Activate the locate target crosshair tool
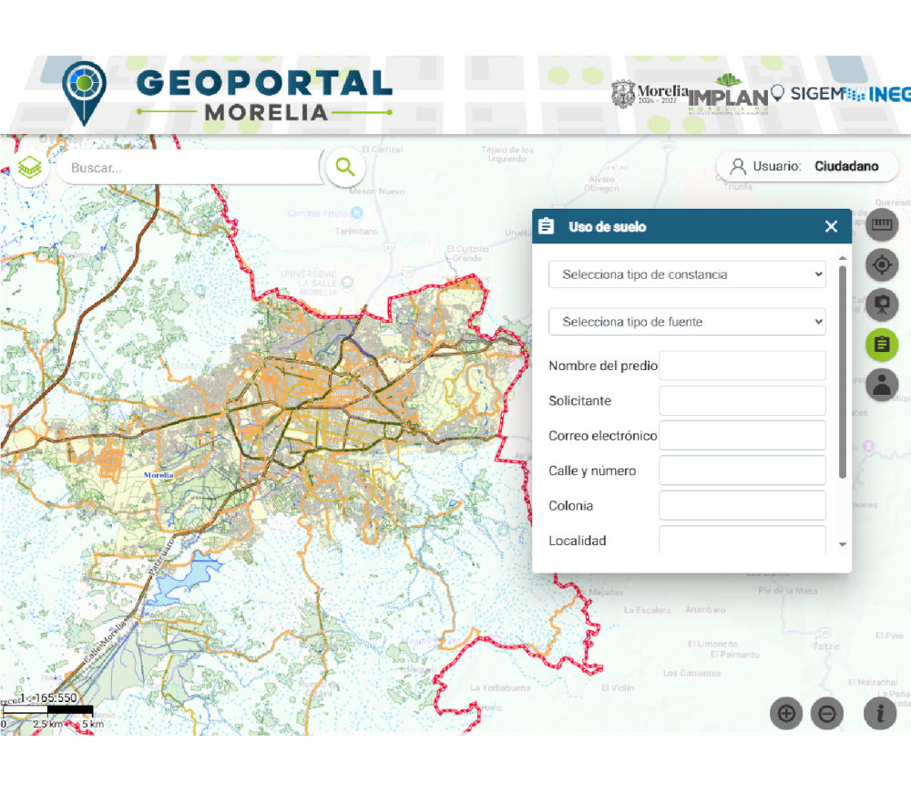Viewport: 911px width, 785px height. coord(881,265)
